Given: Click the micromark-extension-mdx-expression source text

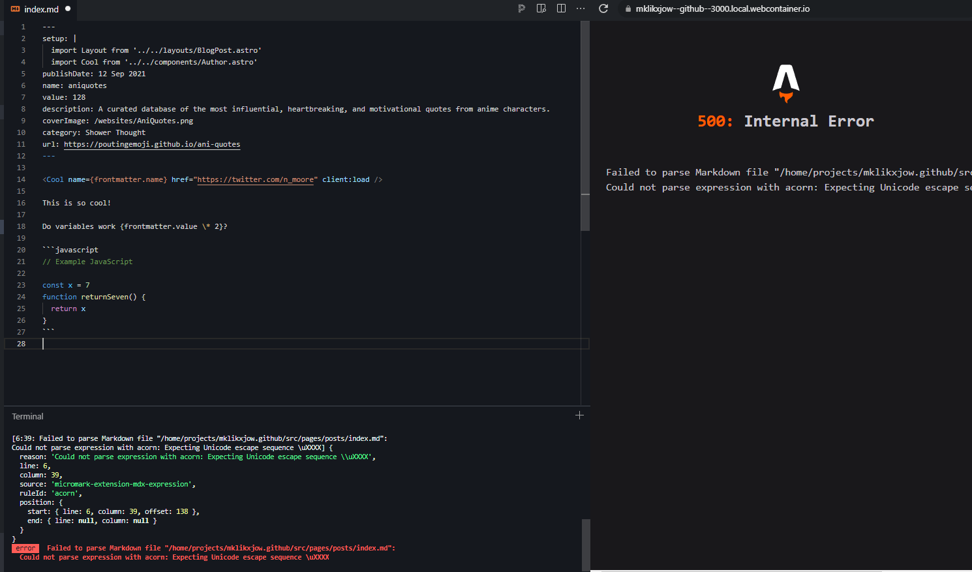Looking at the screenshot, I should coord(121,484).
